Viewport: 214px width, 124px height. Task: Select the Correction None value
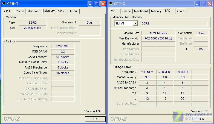coord(201,33)
